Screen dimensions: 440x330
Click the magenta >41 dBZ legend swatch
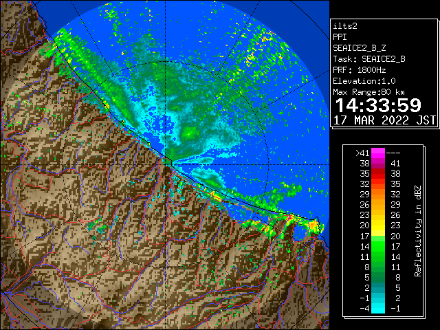tap(378, 153)
